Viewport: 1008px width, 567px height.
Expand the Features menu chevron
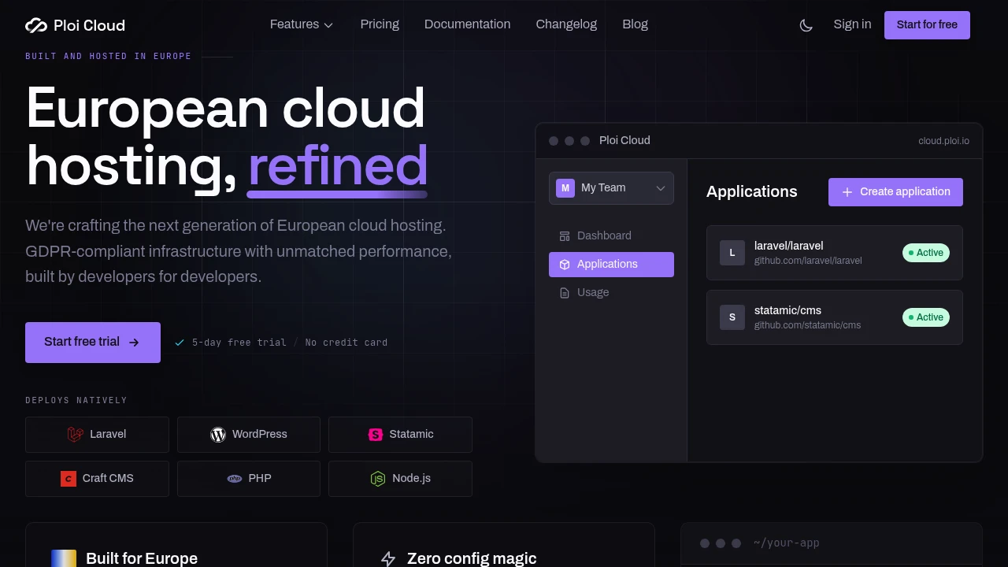328,25
